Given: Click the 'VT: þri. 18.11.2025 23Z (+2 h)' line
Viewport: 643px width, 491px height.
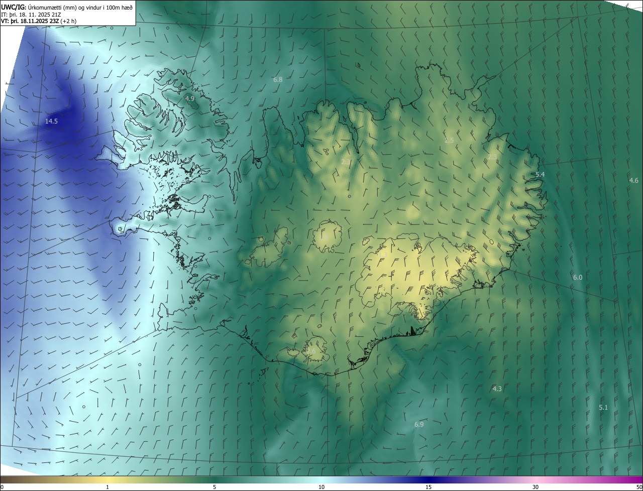Looking at the screenshot, I should pyautogui.click(x=38, y=21).
